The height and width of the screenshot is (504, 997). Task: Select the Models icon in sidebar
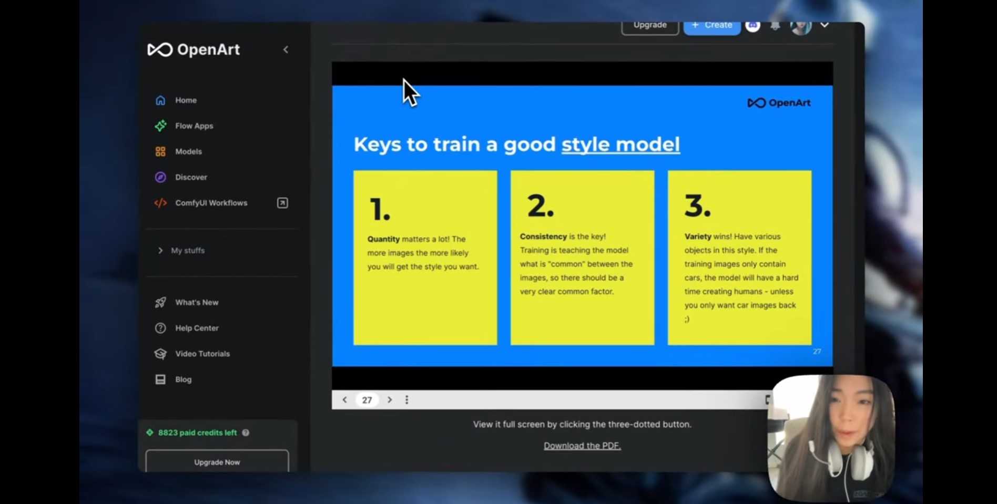coord(160,151)
